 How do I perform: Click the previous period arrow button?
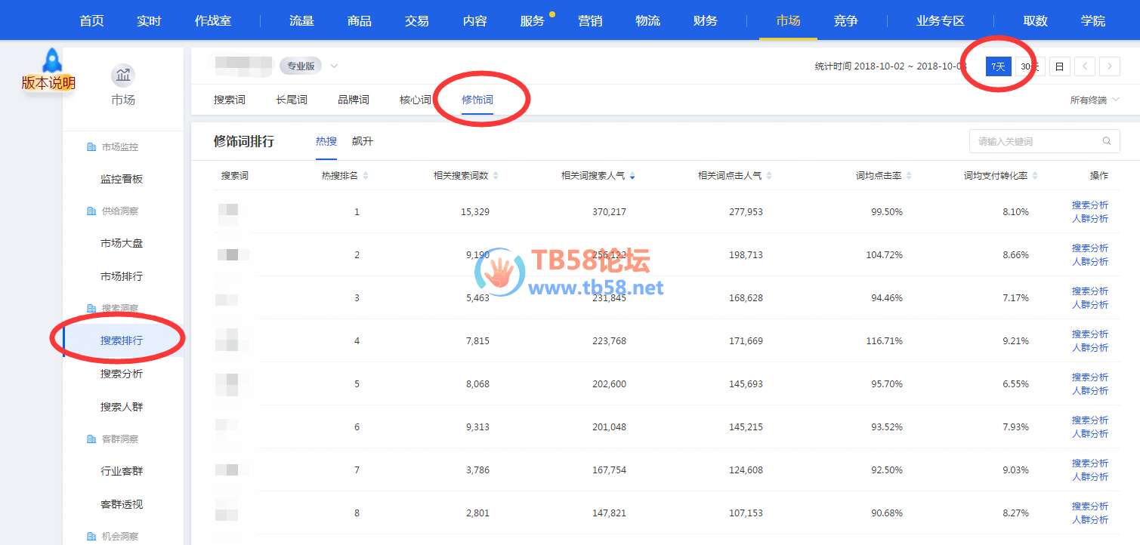point(1085,66)
